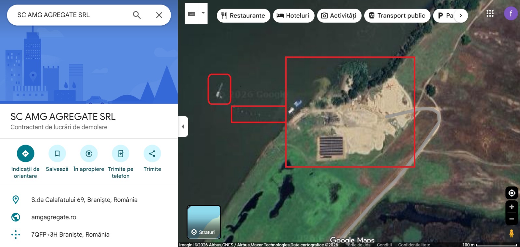
Task: Zoom out on the map
Action: point(512,219)
